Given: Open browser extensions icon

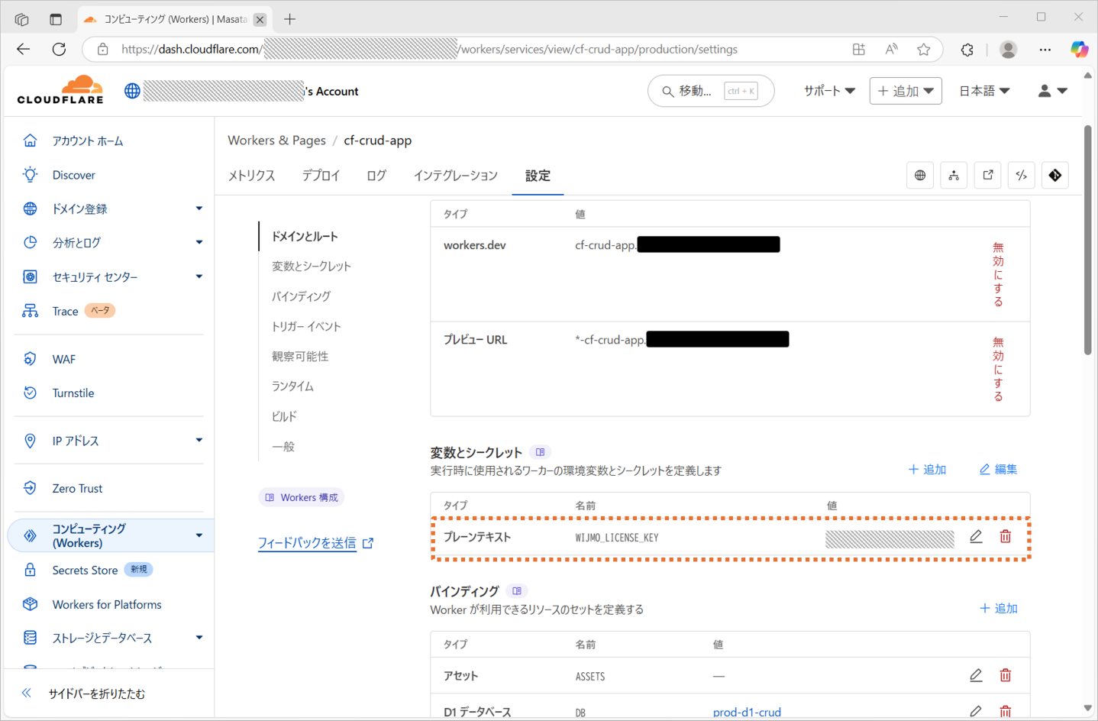Looking at the screenshot, I should click(967, 49).
